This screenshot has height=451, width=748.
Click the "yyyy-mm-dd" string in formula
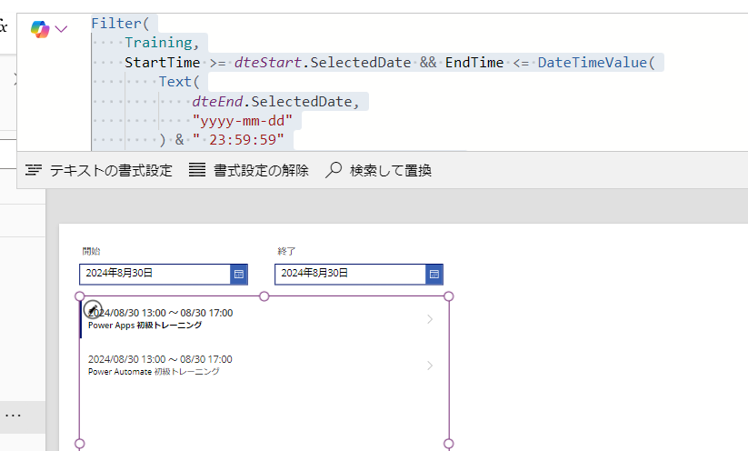click(x=243, y=121)
